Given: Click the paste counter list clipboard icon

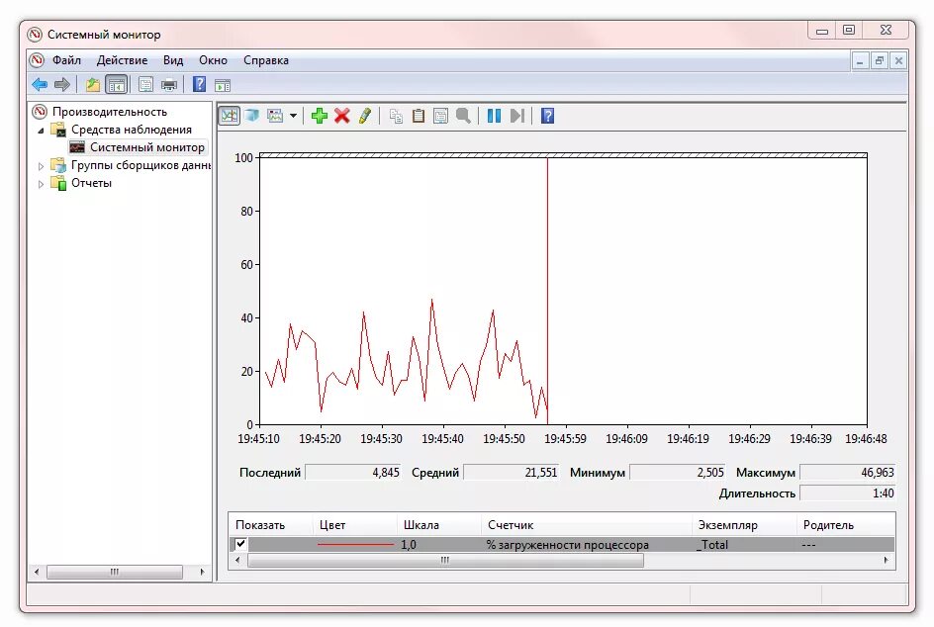Looking at the screenshot, I should [x=419, y=116].
